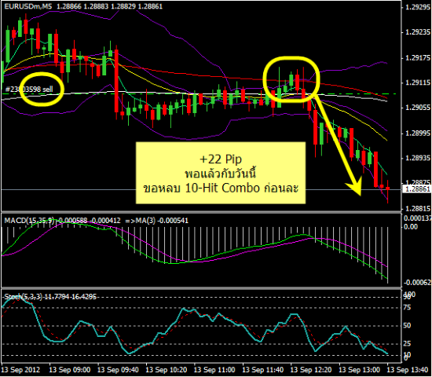
Task: Click the 50 level on stochastic scale
Action: click(x=407, y=326)
